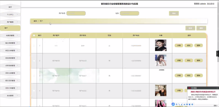
Task: Open 项目订单管理 sidebar menu
Action: pyautogui.click(x=10, y=88)
